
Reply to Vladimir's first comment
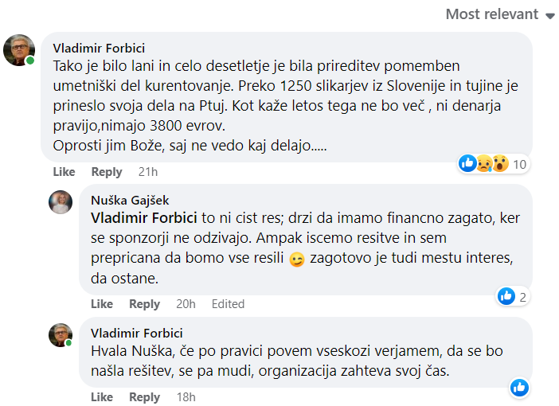[x=107, y=172]
